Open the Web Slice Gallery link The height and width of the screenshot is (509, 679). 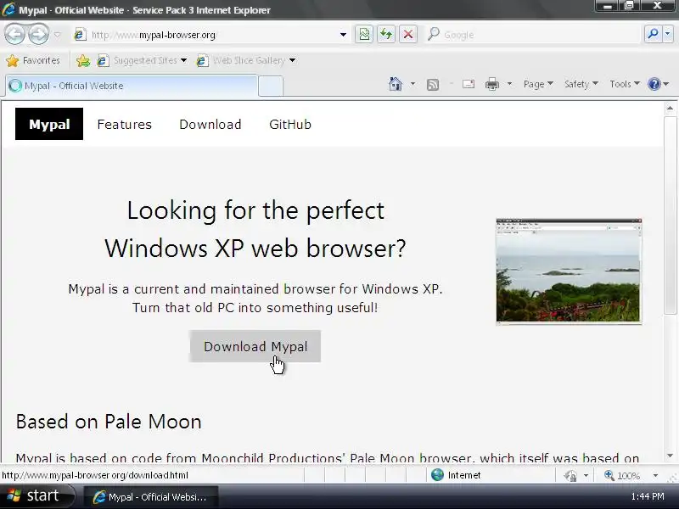pyautogui.click(x=246, y=60)
